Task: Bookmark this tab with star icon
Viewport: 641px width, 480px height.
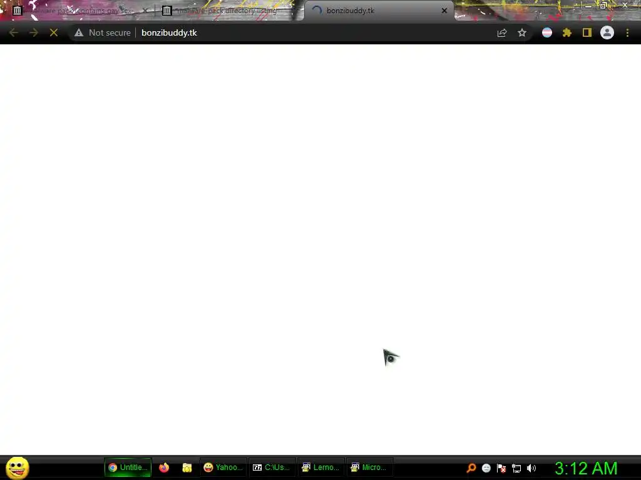Action: click(x=522, y=32)
